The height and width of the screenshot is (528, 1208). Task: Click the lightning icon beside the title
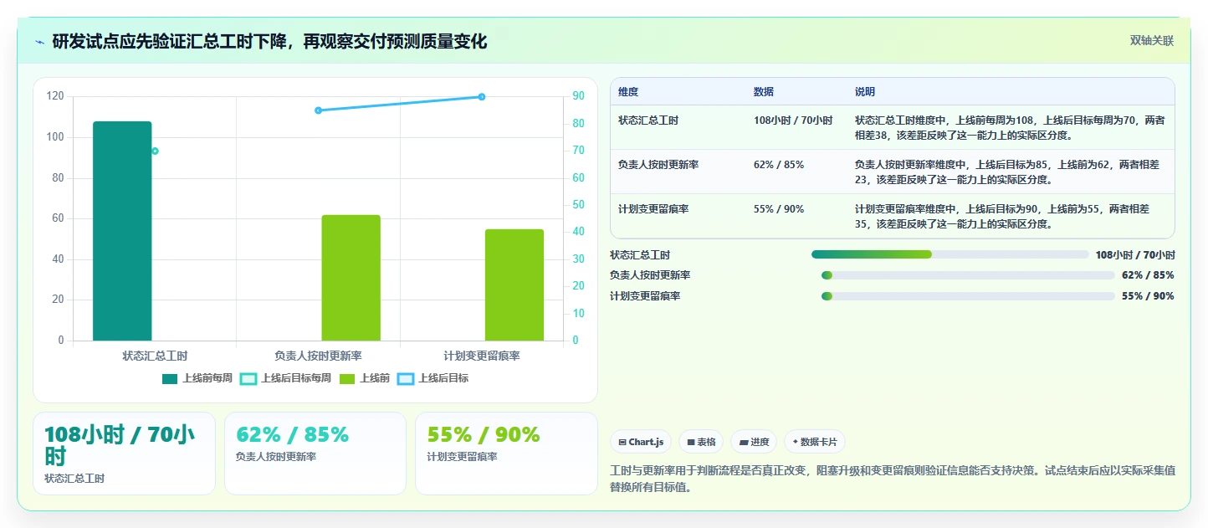pyautogui.click(x=40, y=42)
